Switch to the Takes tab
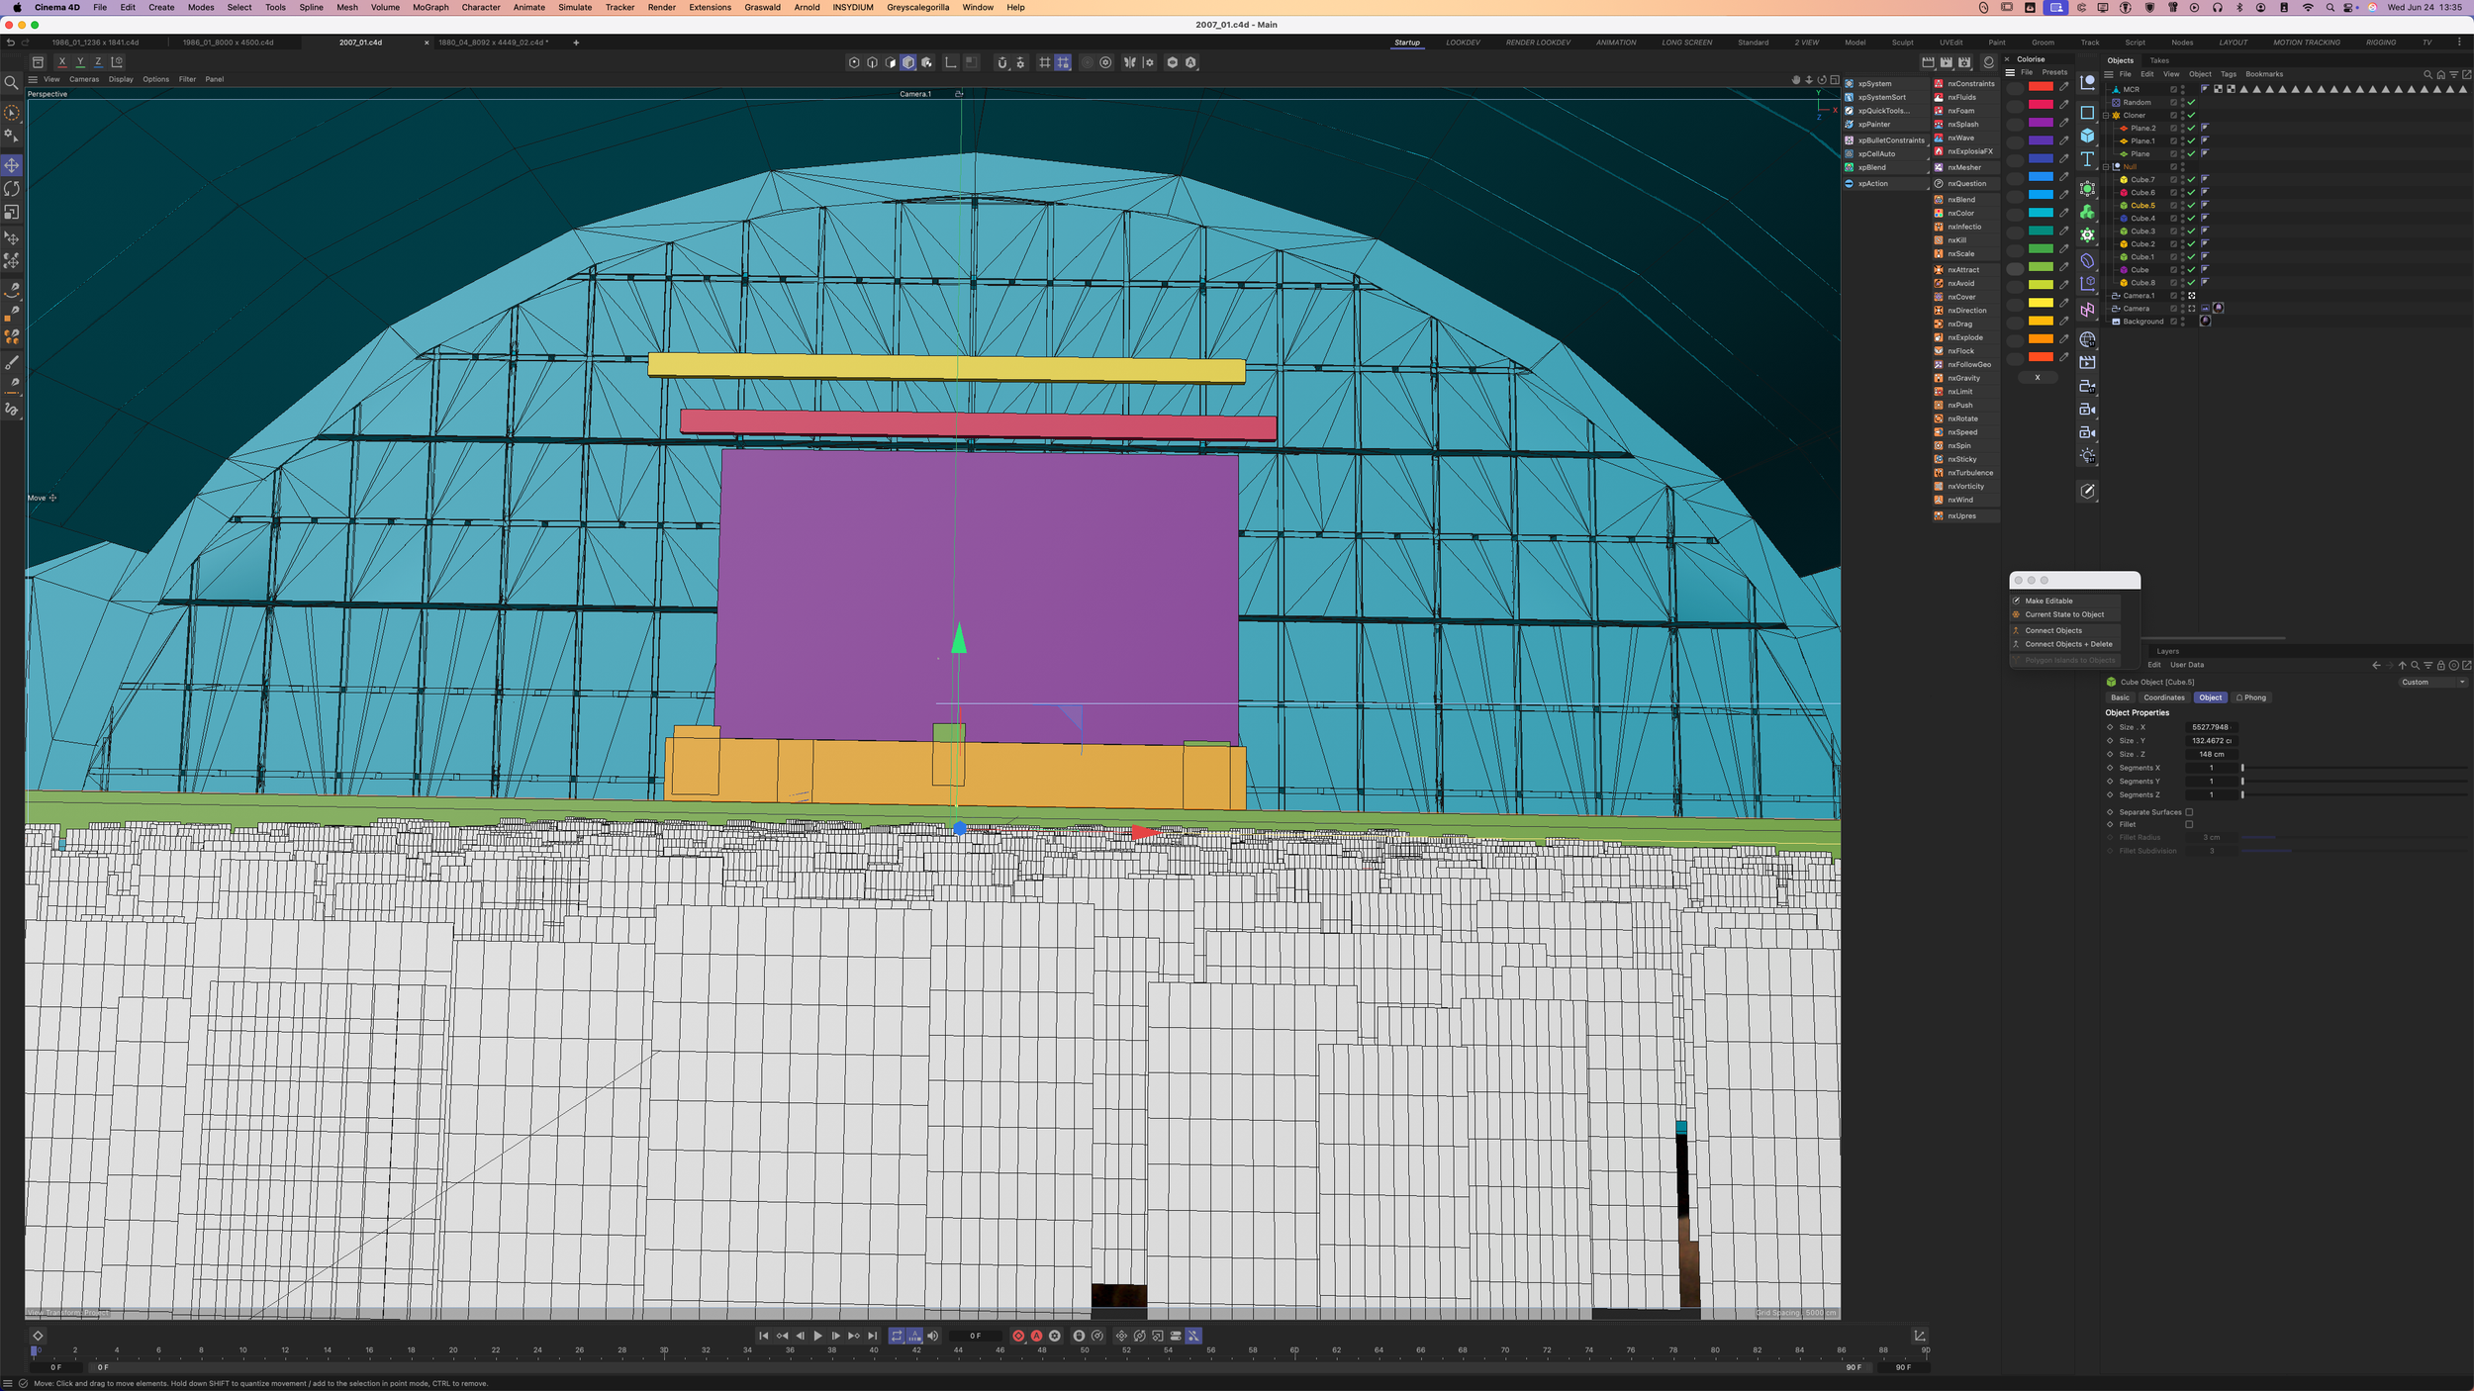This screenshot has width=2474, height=1391. [2159, 60]
